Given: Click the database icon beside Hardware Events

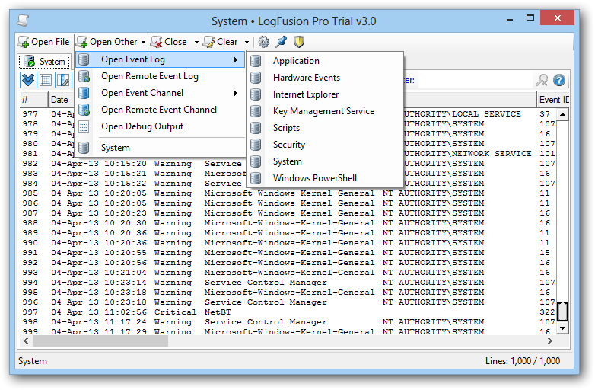Looking at the screenshot, I should coord(256,78).
